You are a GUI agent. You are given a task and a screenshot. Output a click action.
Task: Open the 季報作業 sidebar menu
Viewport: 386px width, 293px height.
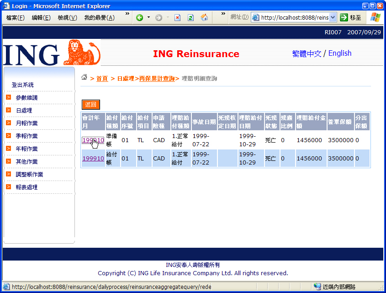pyautogui.click(x=26, y=136)
